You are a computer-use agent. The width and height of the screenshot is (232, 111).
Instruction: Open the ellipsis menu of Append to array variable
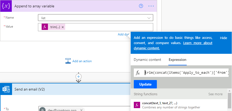[x=151, y=6]
